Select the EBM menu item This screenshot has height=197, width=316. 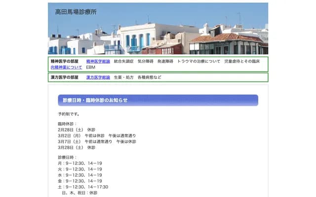click(x=90, y=67)
